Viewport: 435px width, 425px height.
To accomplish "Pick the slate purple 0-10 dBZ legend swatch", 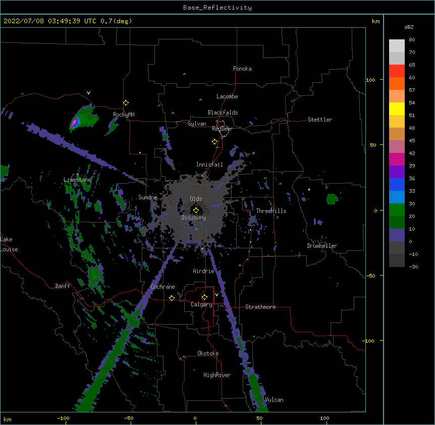I will click(397, 235).
